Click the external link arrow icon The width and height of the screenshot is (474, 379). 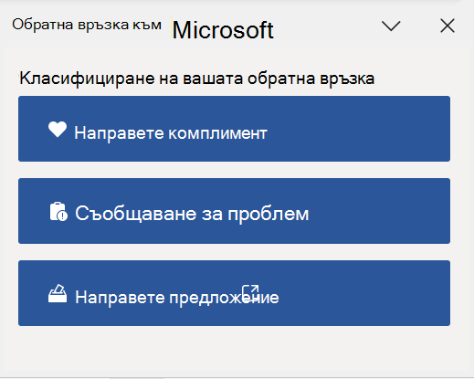coord(250,293)
